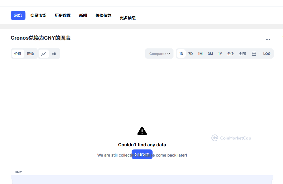This screenshot has height=184, width=283.
Task: Open the 交易市场 markets tab
Action: point(38,15)
